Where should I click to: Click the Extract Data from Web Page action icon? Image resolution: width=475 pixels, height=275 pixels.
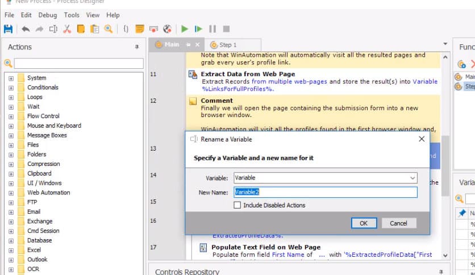[193, 74]
